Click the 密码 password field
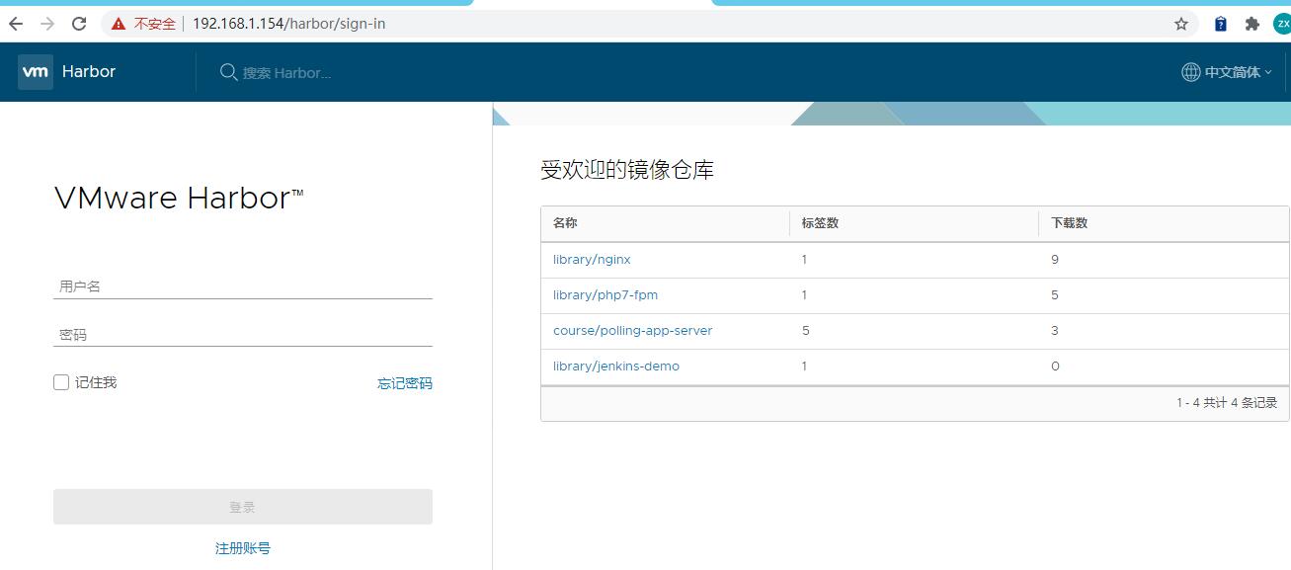The width and height of the screenshot is (1291, 570). [x=242, y=335]
